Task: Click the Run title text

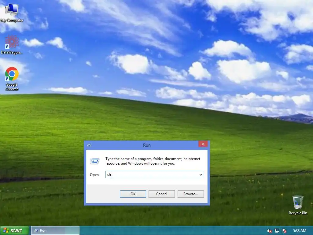Action: pos(147,145)
